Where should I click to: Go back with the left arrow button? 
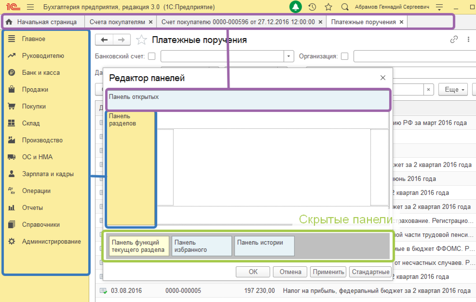pyautogui.click(x=104, y=40)
